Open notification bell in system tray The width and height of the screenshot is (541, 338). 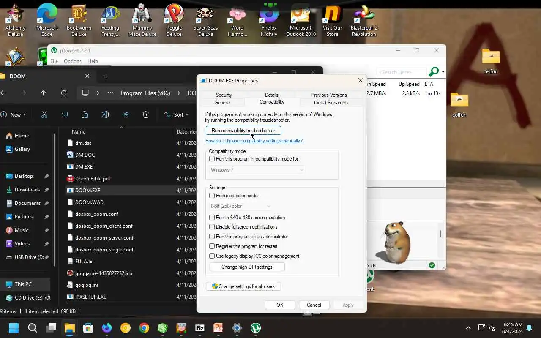(x=530, y=328)
